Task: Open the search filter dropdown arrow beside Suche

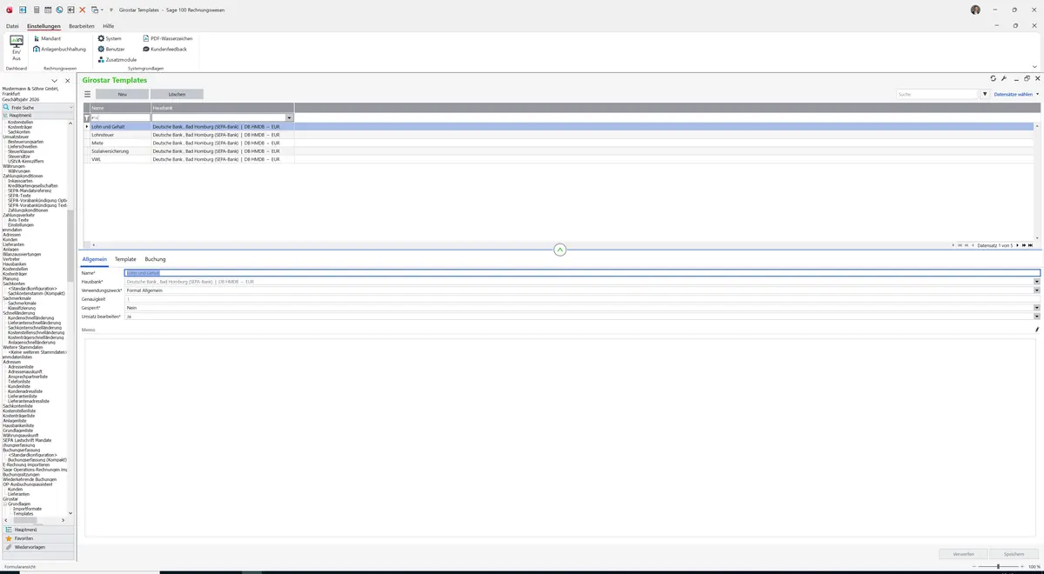Action: click(985, 94)
